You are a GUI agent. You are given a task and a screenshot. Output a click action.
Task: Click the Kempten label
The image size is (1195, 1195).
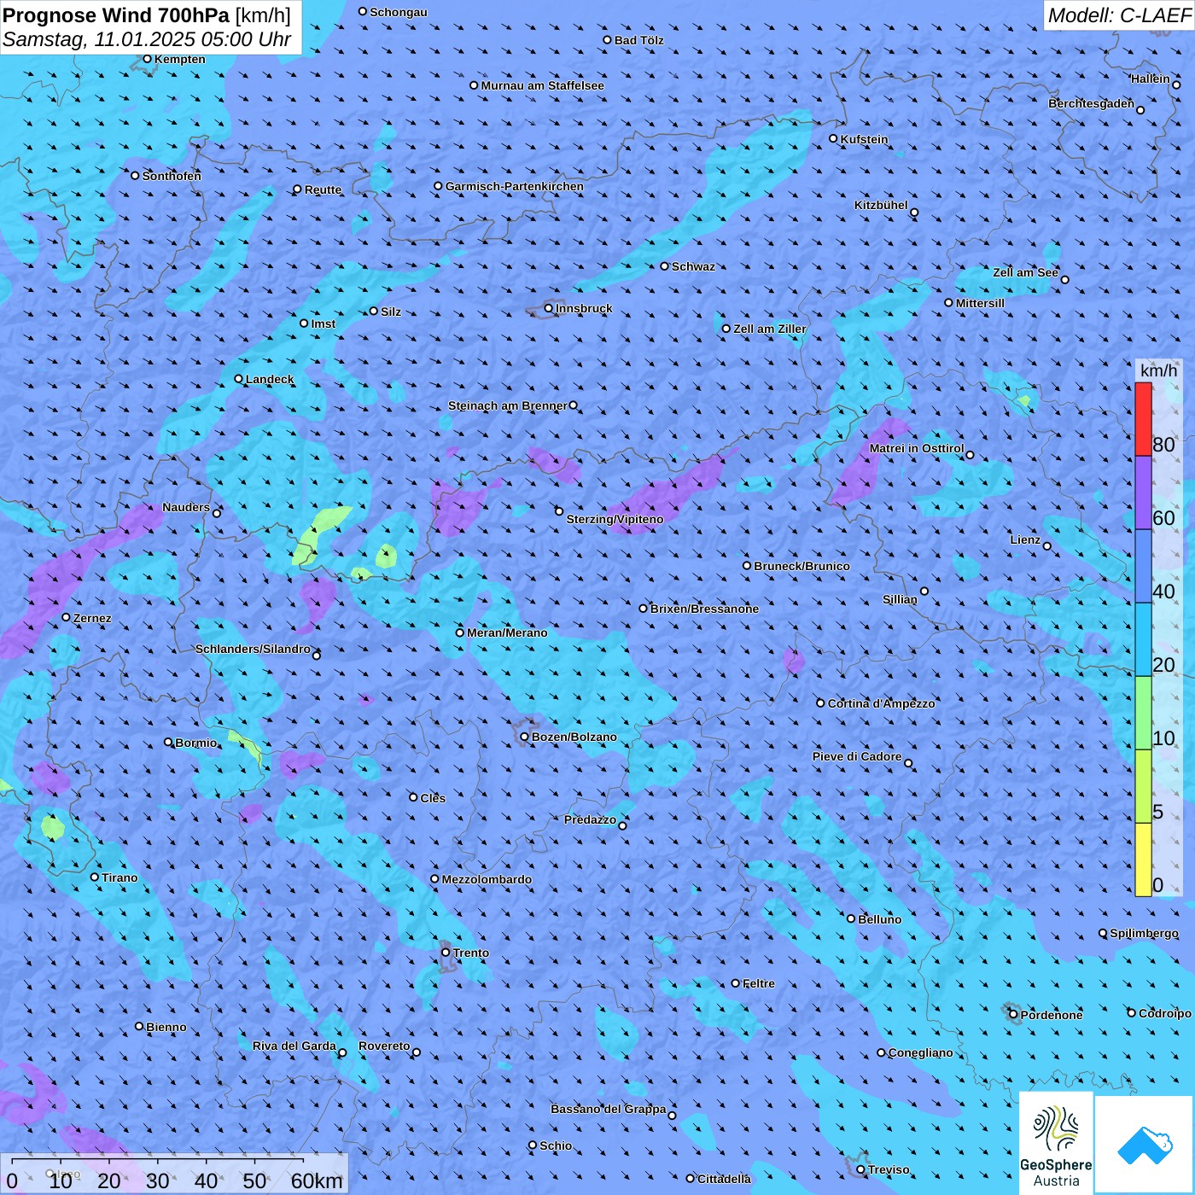(180, 59)
